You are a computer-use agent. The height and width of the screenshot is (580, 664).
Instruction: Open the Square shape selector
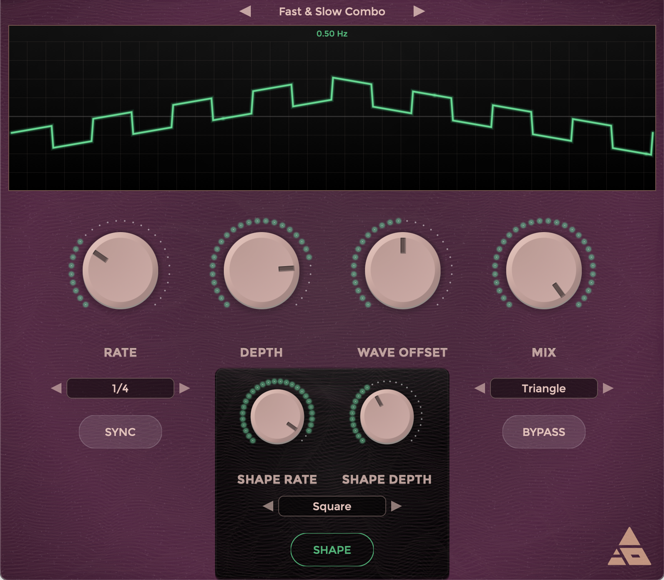coord(332,506)
